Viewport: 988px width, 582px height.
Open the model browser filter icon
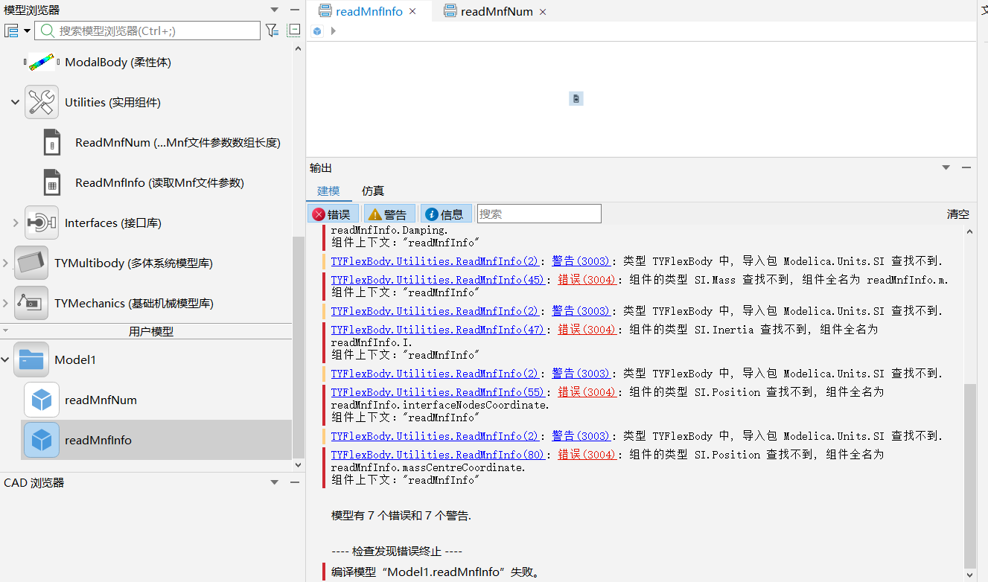point(272,31)
